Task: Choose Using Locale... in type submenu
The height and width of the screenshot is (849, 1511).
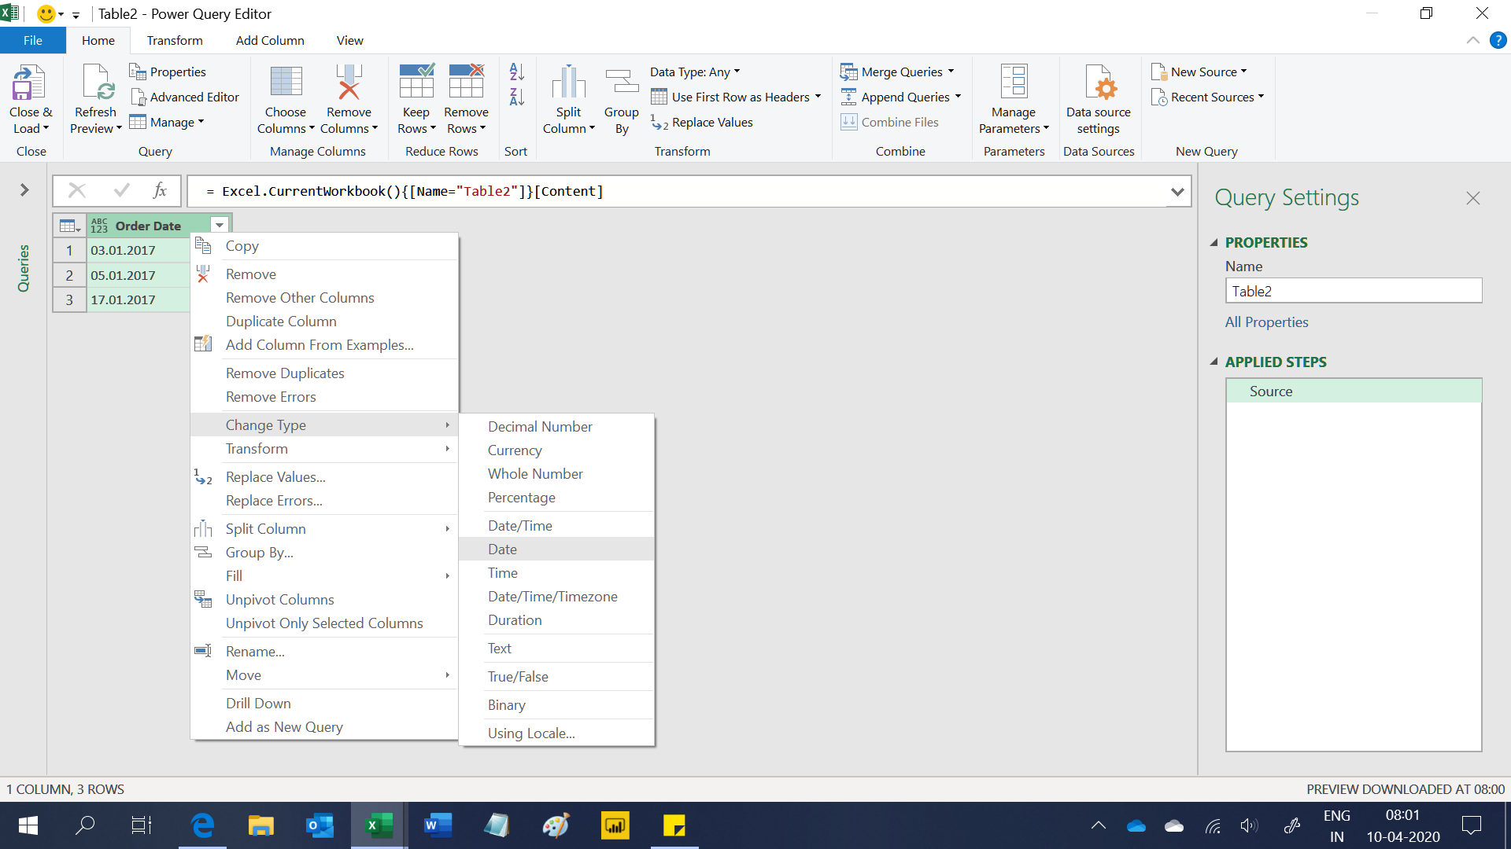Action: (557, 733)
